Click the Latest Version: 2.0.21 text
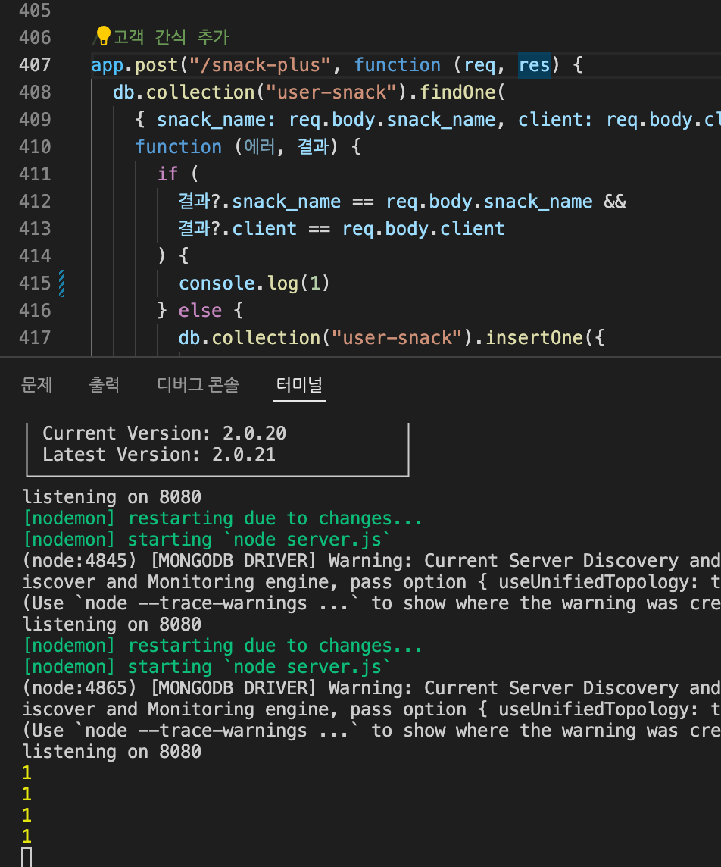721x867 pixels. (159, 455)
